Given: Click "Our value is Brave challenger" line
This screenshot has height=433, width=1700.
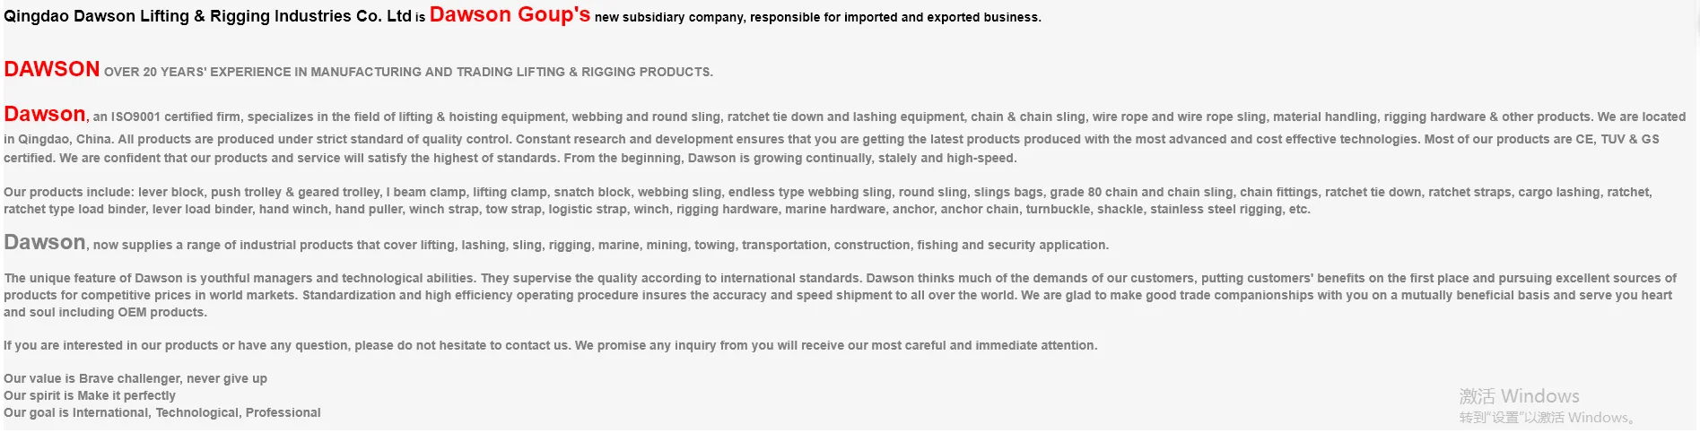Looking at the screenshot, I should 135,379.
